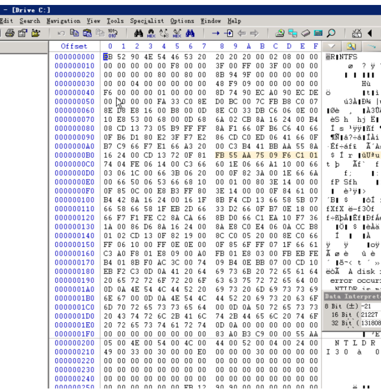Click the Paste Clipboard toolbar icon
381x389 pixels.
pos(87,33)
